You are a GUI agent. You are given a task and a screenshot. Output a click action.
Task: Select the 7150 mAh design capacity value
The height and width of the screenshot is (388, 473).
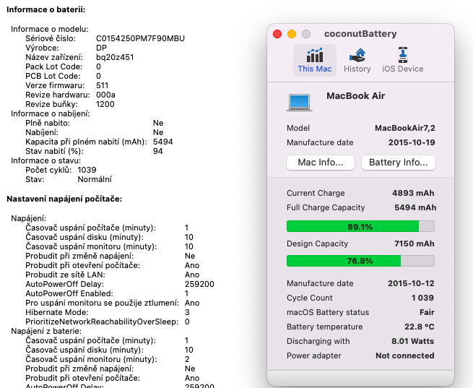[415, 243]
